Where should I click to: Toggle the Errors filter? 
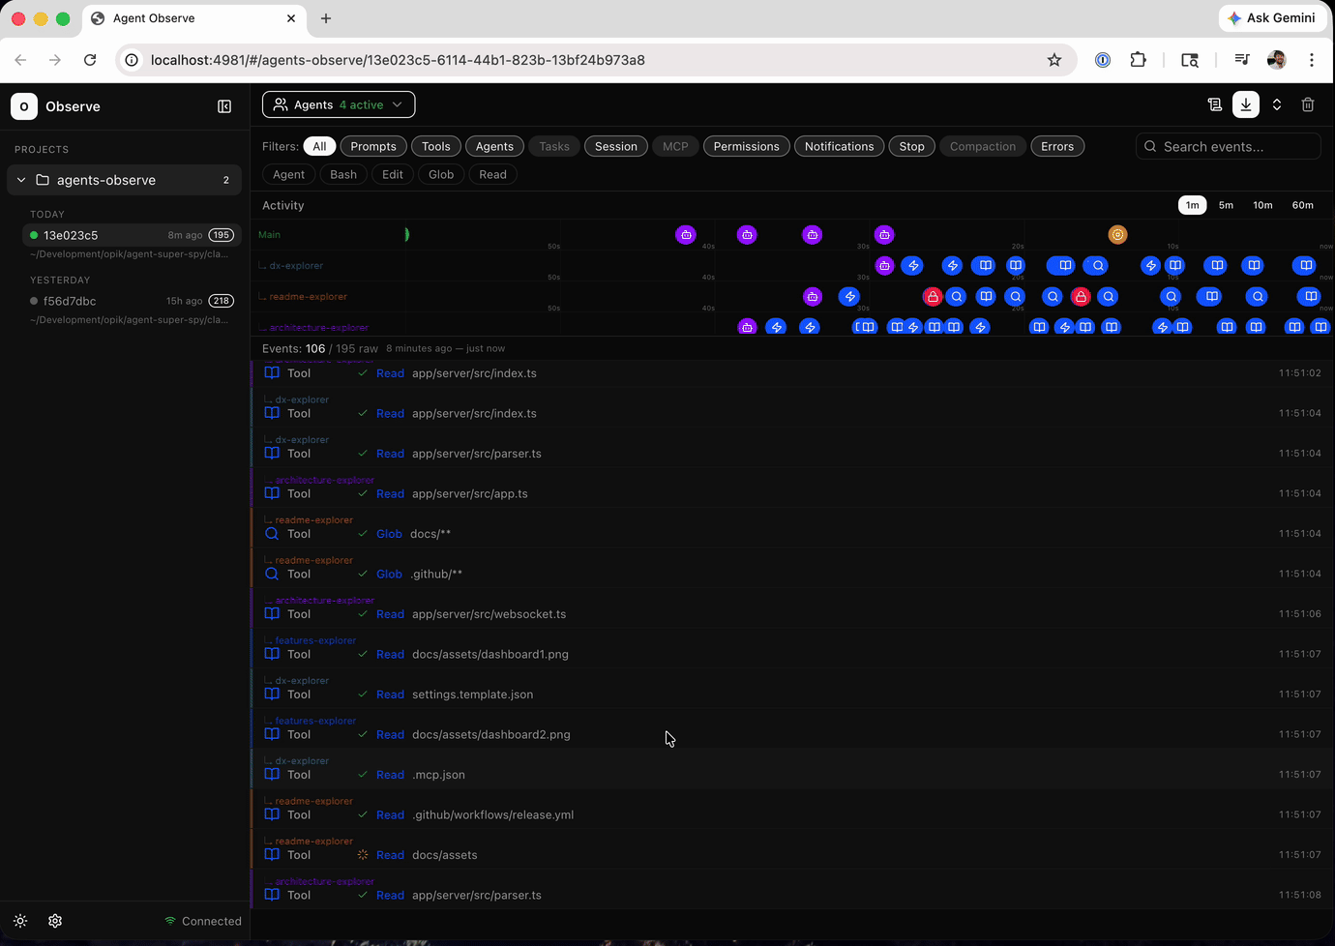tap(1057, 147)
